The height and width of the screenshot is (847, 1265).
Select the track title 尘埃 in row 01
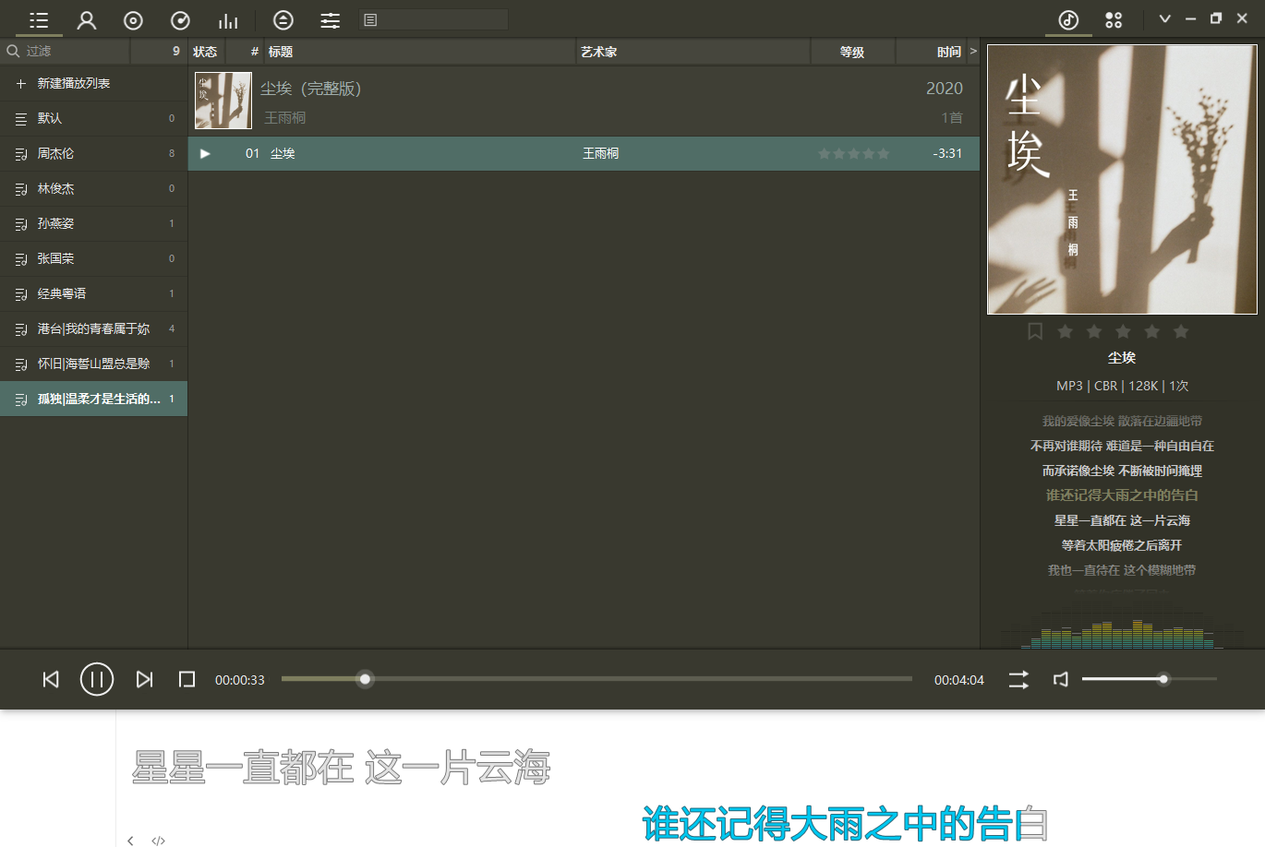(283, 153)
